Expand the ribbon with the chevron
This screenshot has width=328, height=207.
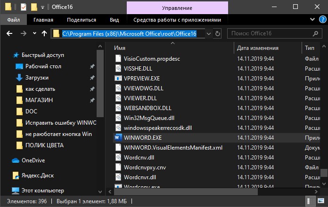[x=312, y=19]
